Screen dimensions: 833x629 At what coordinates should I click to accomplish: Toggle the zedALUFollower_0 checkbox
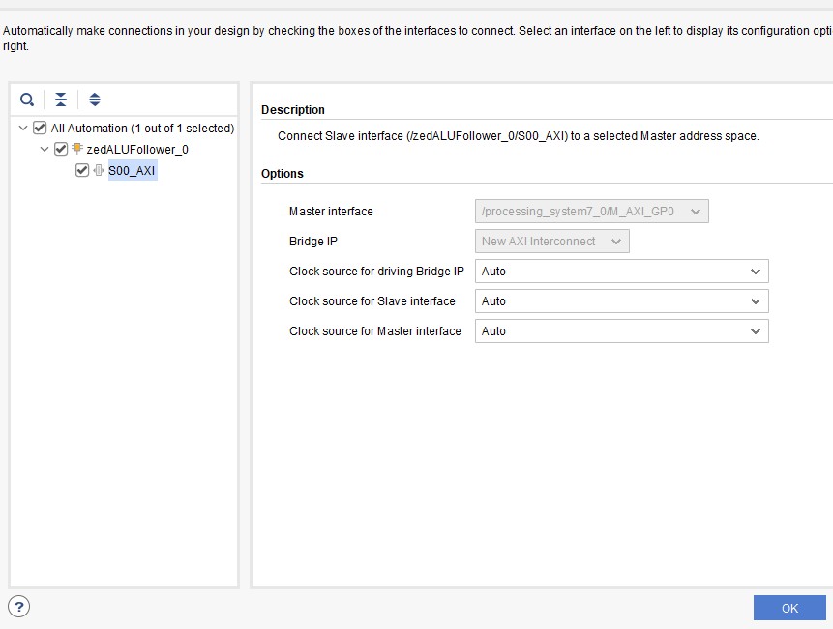[x=61, y=149]
